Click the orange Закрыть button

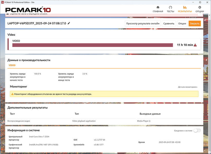[x=195, y=24]
